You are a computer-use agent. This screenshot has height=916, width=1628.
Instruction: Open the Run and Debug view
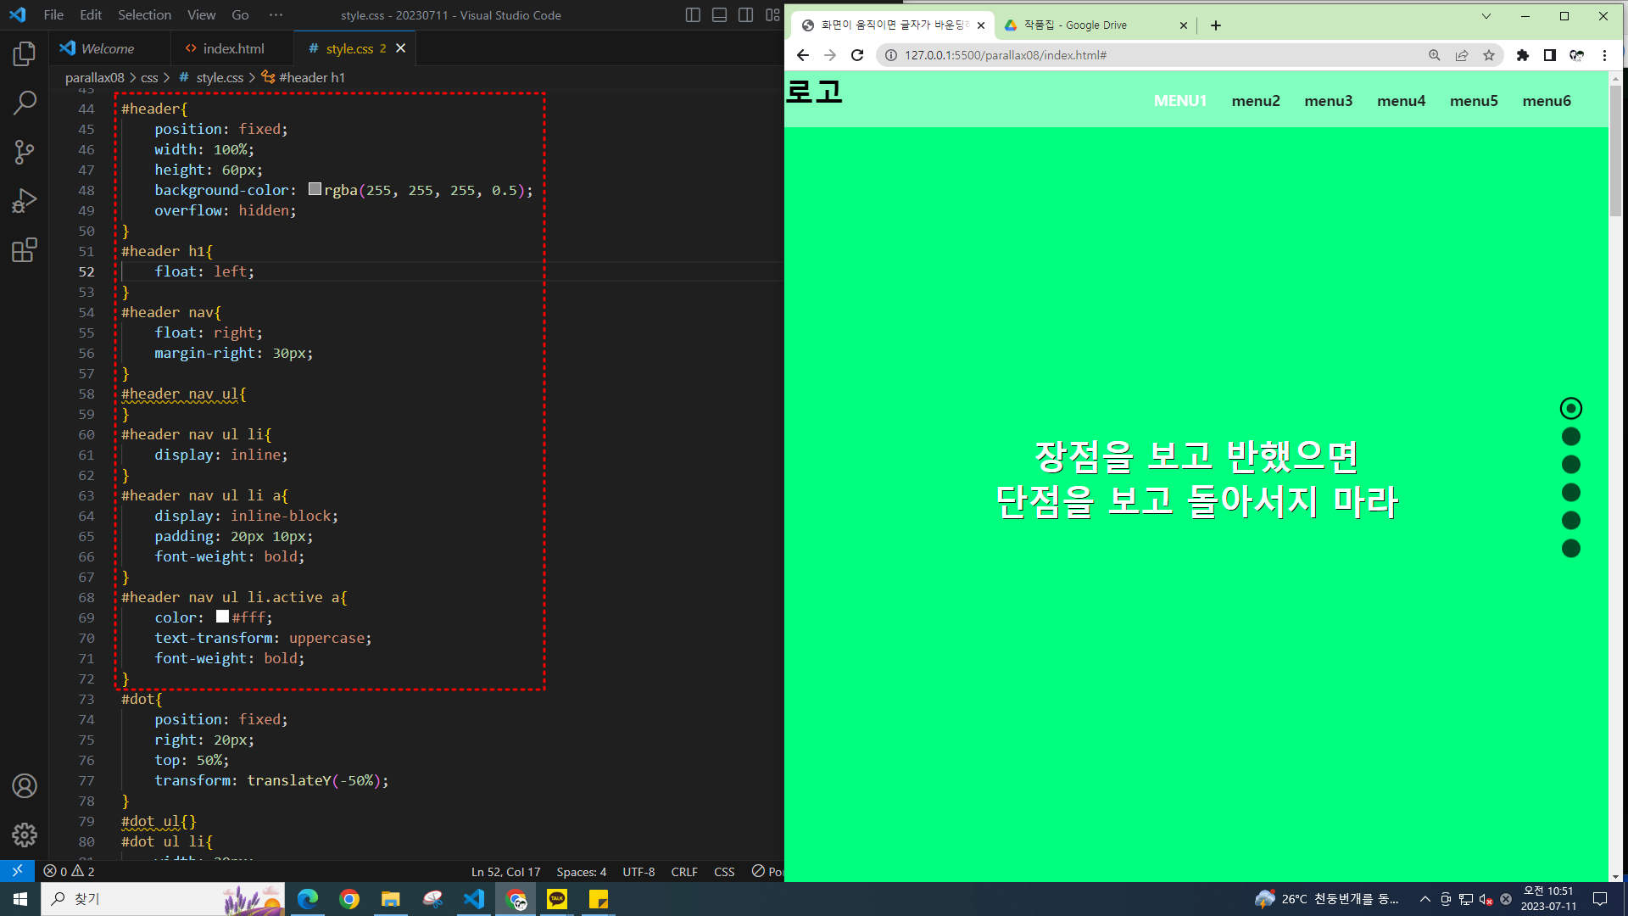point(25,201)
